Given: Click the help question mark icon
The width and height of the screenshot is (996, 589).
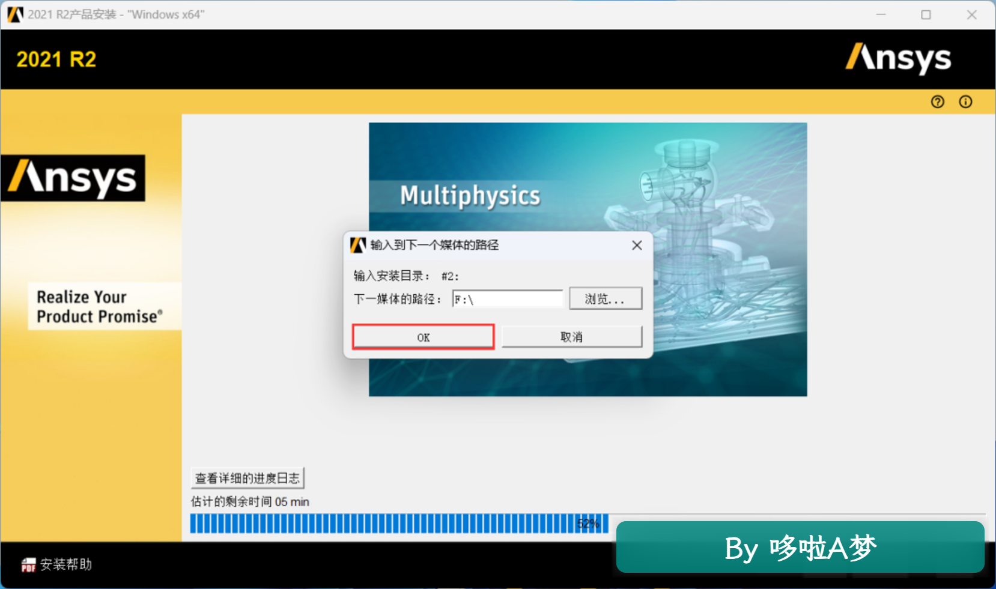Looking at the screenshot, I should 937,101.
